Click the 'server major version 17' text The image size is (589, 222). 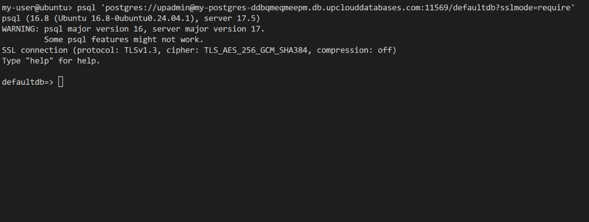click(x=206, y=29)
